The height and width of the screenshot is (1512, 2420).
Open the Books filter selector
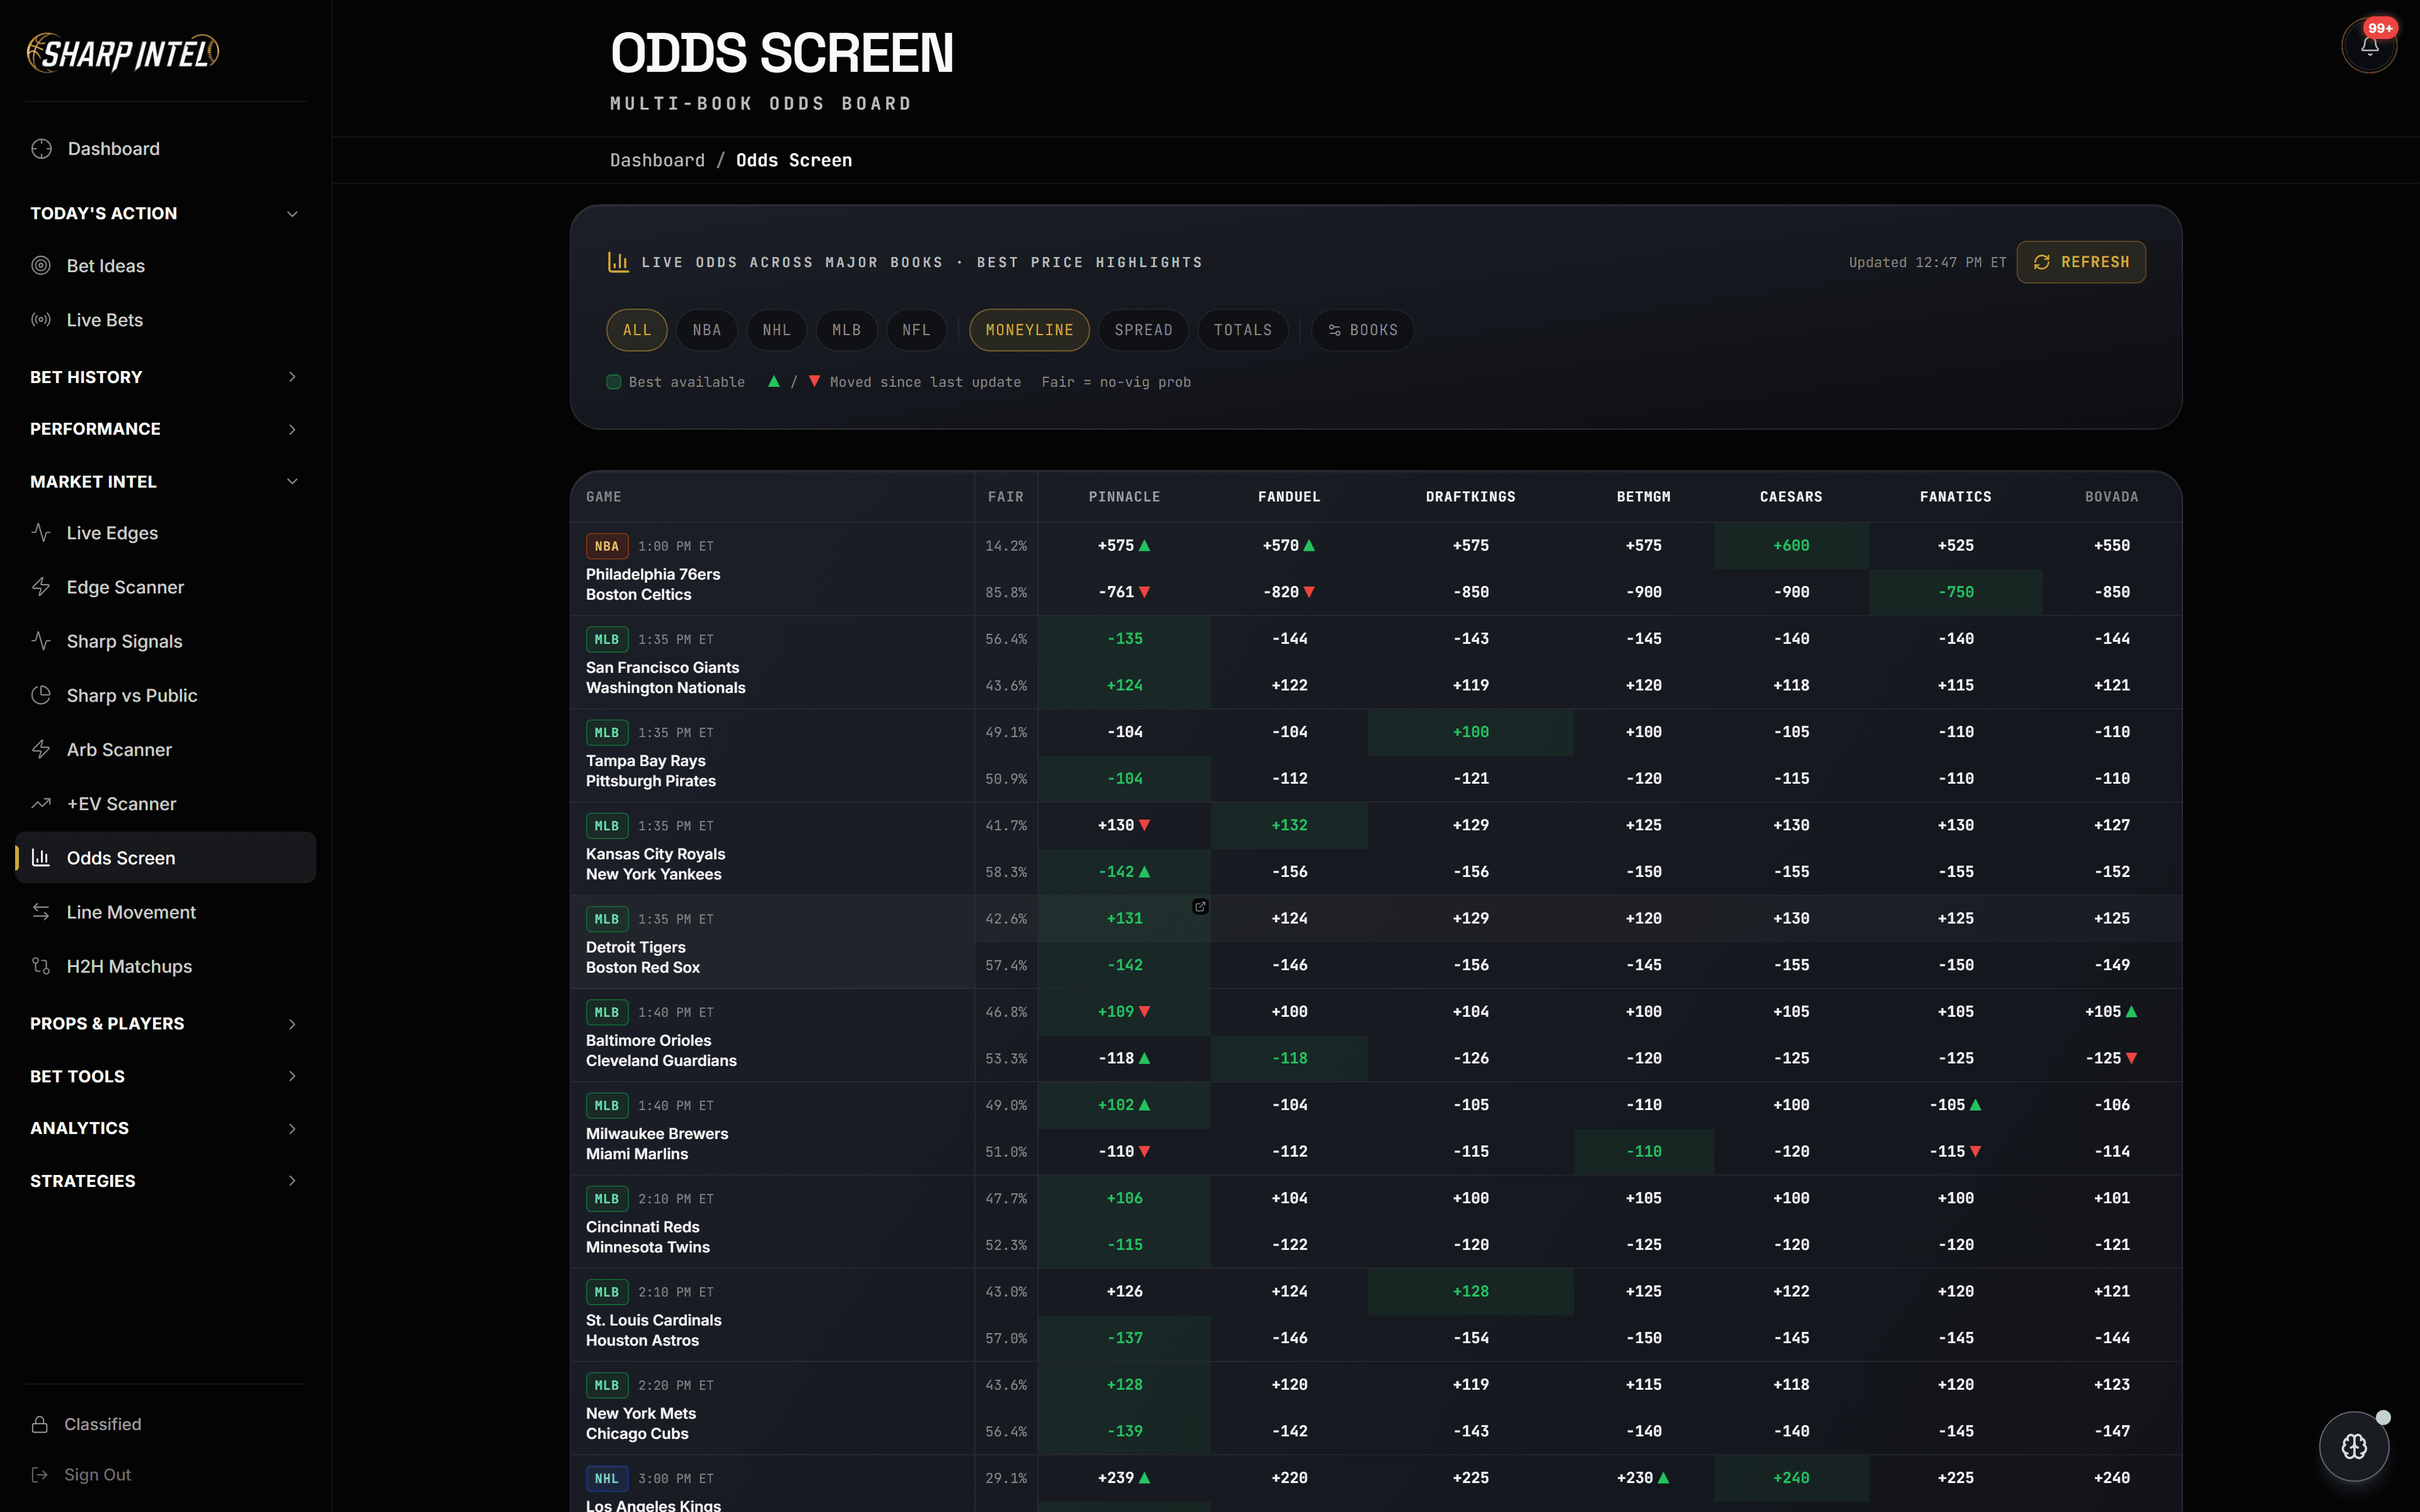1362,330
